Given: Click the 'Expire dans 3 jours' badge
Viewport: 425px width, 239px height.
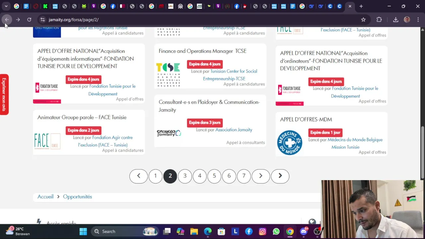Looking at the screenshot, I should click(x=205, y=123).
